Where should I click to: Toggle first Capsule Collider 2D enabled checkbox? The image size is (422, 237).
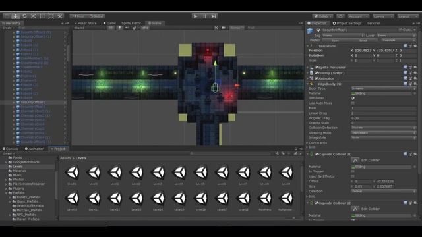coord(316,154)
